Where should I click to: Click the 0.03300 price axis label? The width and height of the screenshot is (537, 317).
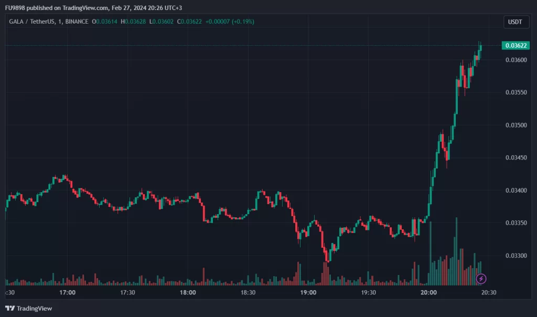tap(515, 256)
